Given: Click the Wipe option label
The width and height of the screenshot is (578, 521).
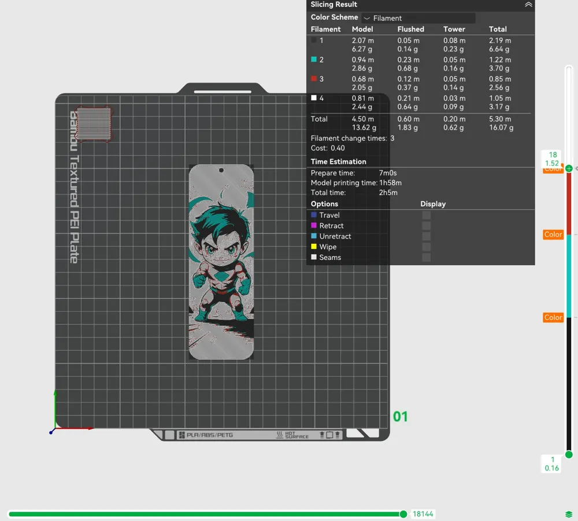Looking at the screenshot, I should 328,247.
